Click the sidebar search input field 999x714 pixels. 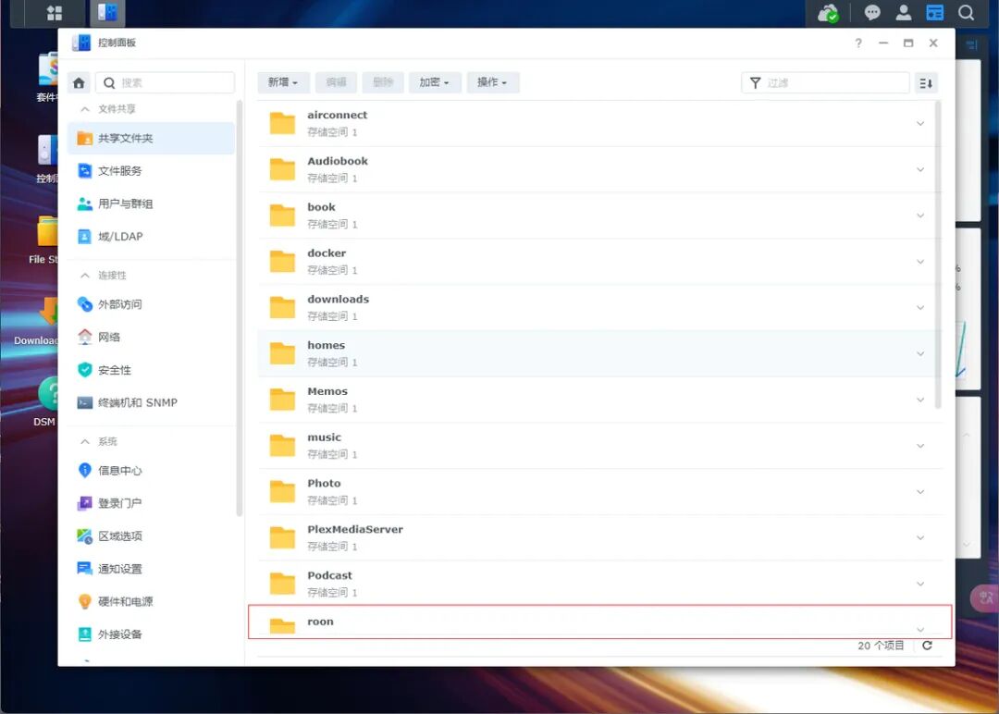pos(165,83)
